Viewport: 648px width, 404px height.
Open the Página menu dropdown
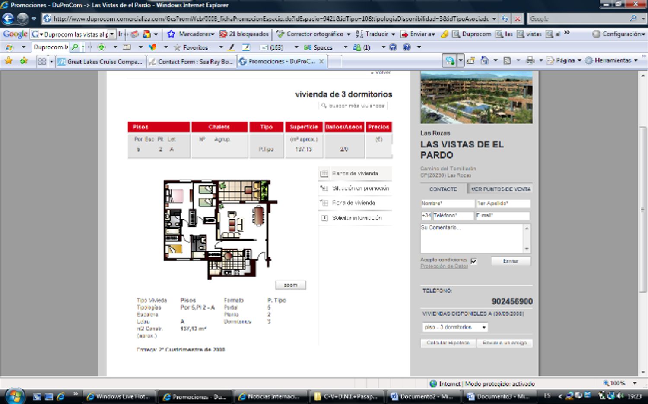[x=564, y=60]
